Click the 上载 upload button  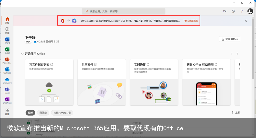coord(236,112)
